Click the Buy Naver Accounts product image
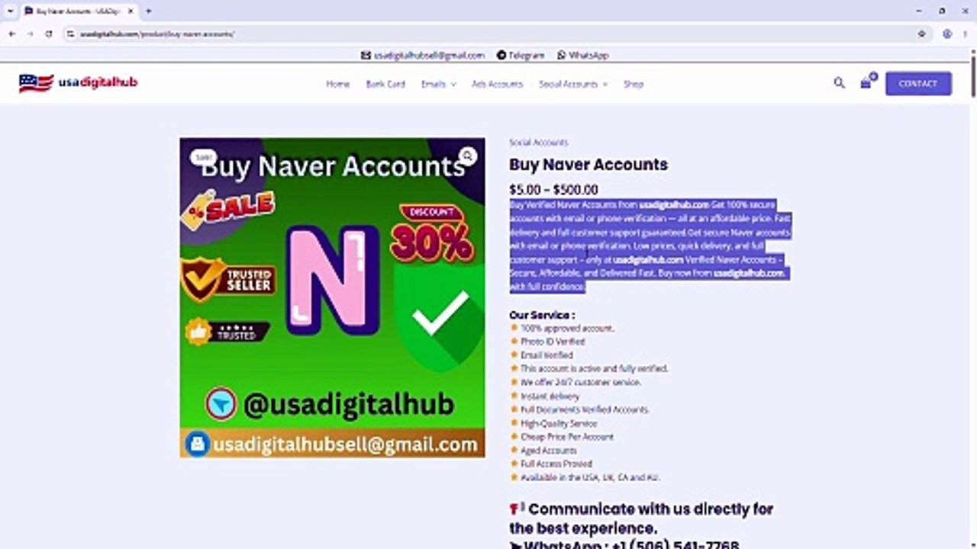 332,297
